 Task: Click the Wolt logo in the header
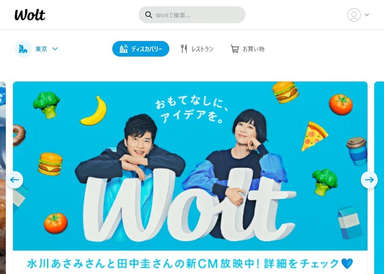pos(30,15)
